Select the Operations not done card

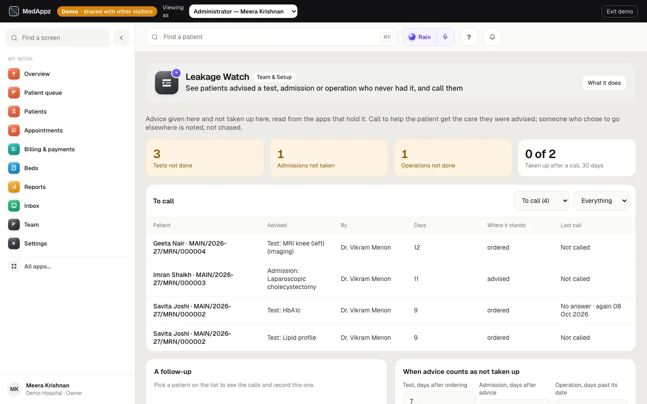pyautogui.click(x=453, y=158)
